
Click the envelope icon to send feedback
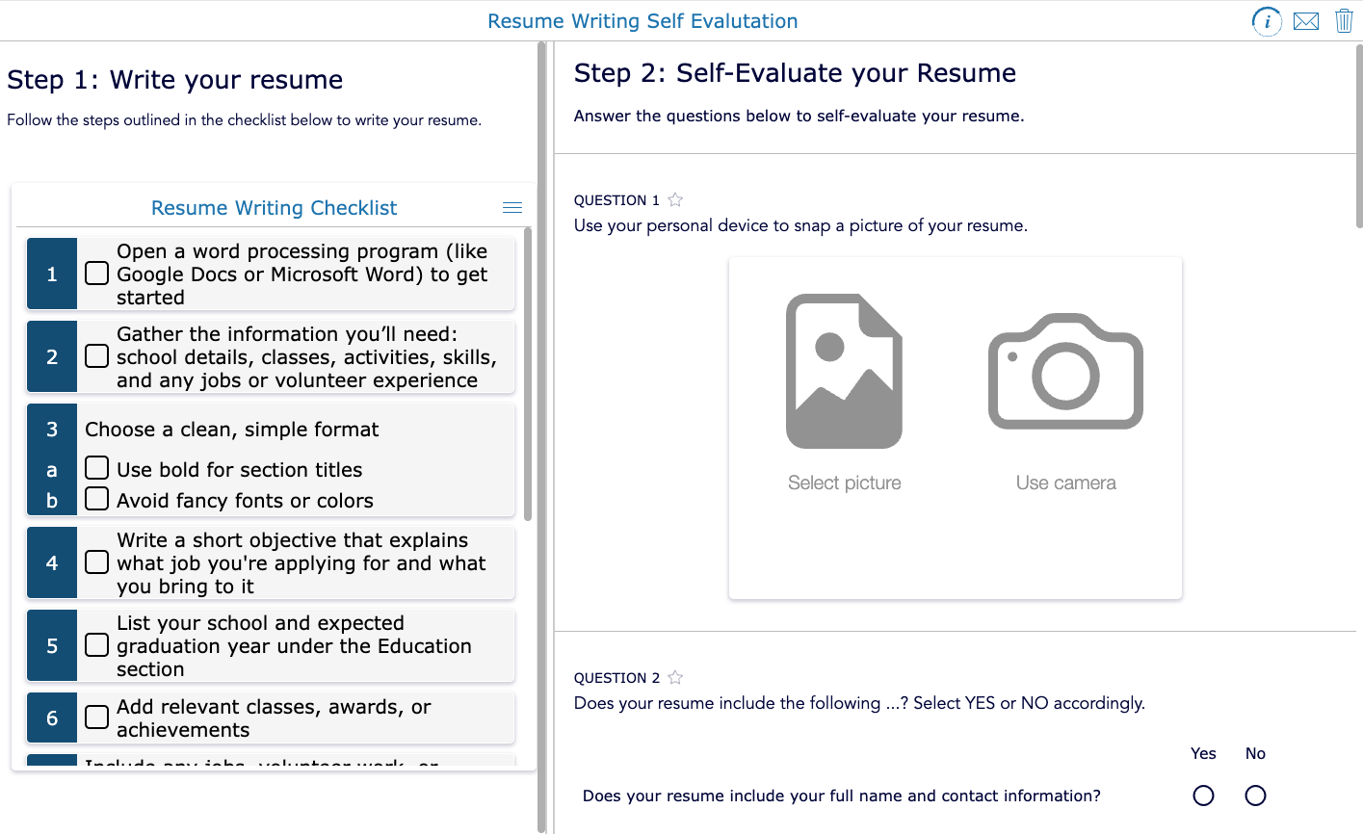[x=1306, y=20]
